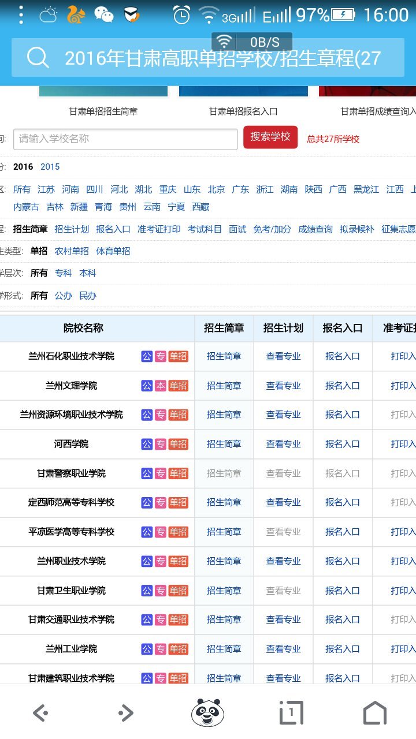This screenshot has height=739, width=416.
Task: Tap the 公 badge next to 兰州石化职业技术学院
Action: point(147,356)
